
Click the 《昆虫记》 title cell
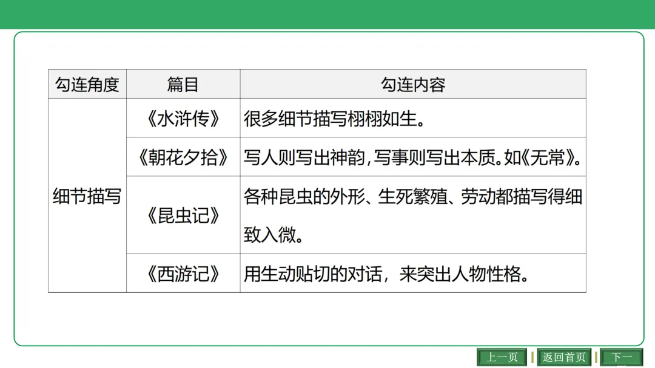[x=183, y=215]
